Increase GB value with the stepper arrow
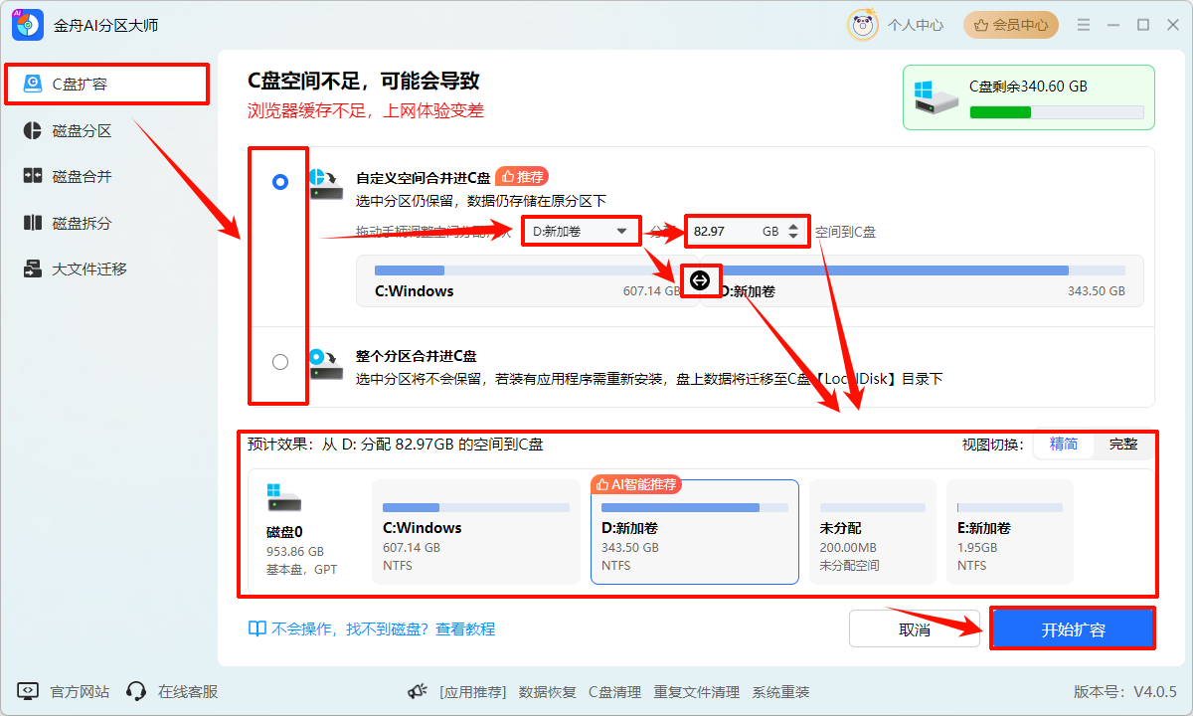 pyautogui.click(x=794, y=225)
